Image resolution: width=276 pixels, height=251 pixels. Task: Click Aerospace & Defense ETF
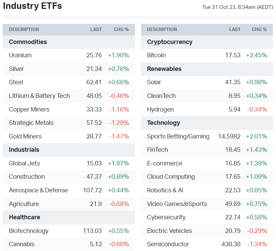pos(38,190)
